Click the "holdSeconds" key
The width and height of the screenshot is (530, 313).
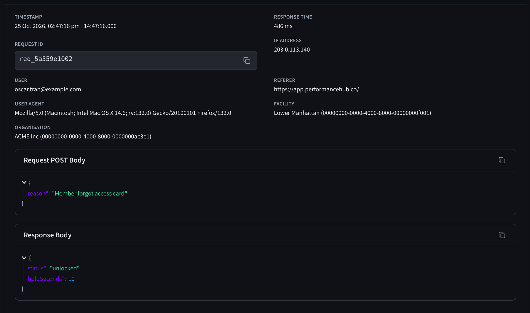[x=46, y=279]
